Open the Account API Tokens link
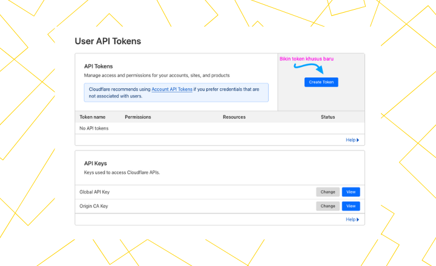The width and height of the screenshot is (436, 266). coord(172,89)
